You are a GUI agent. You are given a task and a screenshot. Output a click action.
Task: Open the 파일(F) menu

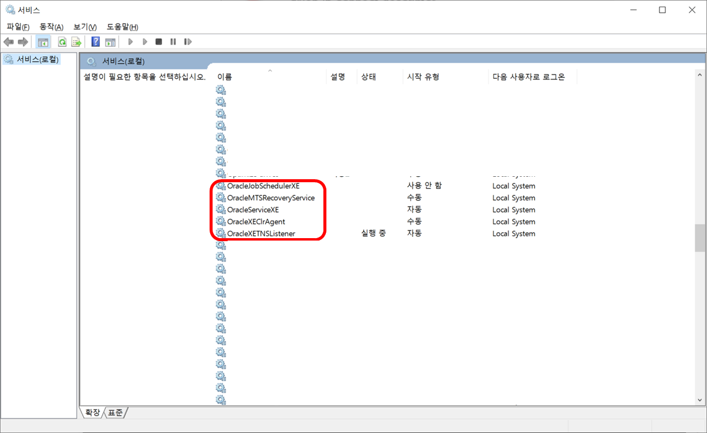point(18,27)
